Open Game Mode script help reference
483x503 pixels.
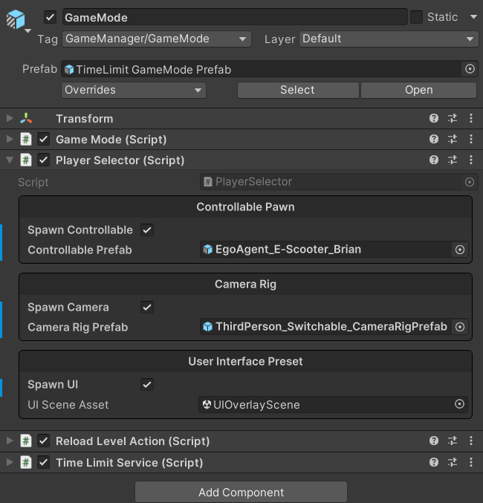(x=433, y=139)
